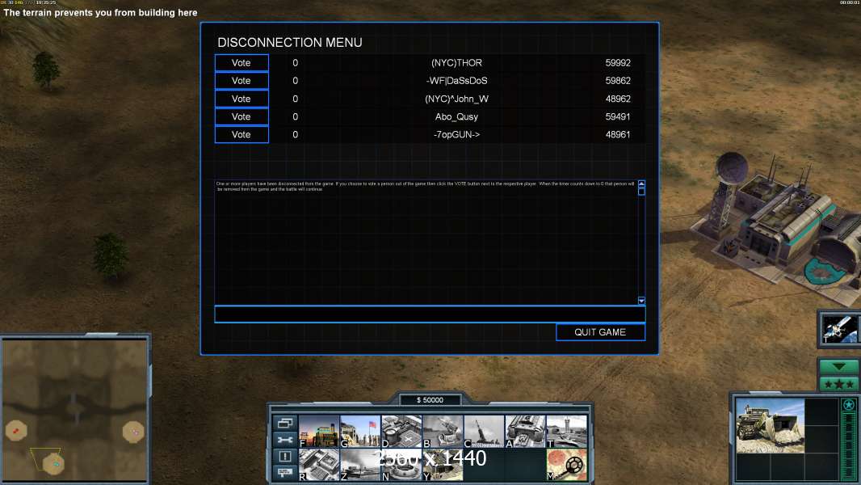Click the timer value 59491
Image resolution: width=861 pixels, height=485 pixels.
coord(618,116)
